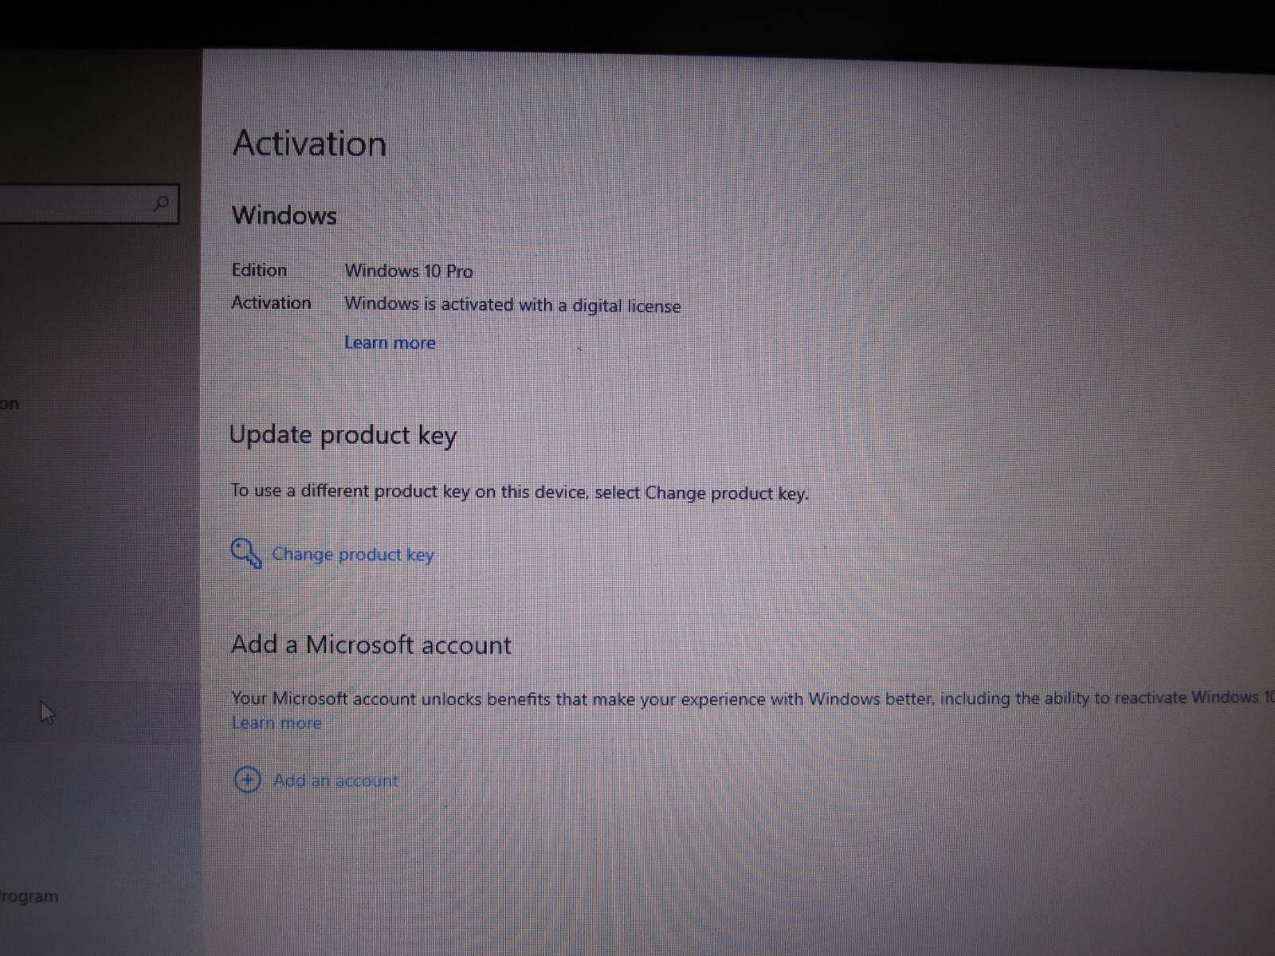Click 'Your Microsoft account unlocks benefits' description

[x=752, y=699]
